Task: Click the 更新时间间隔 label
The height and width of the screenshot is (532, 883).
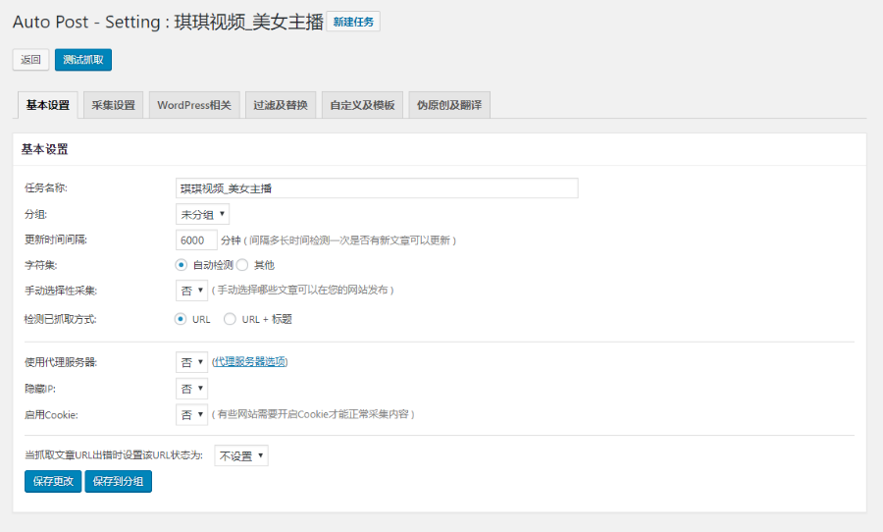Action: click(x=56, y=240)
